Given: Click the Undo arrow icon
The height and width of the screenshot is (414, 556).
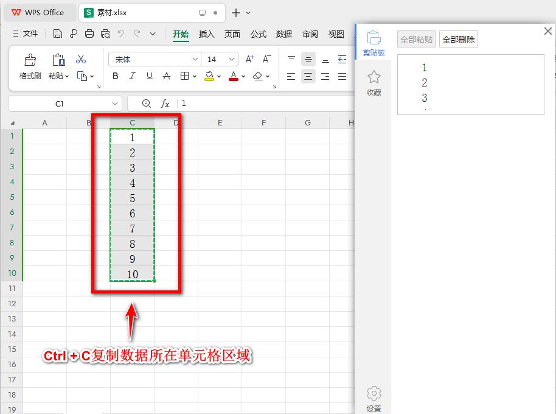Looking at the screenshot, I should click(121, 33).
